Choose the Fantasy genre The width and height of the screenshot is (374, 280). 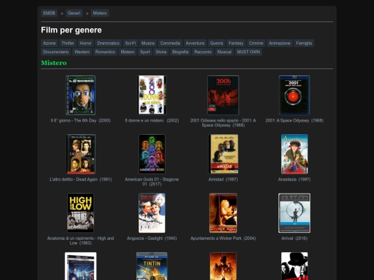pos(236,43)
